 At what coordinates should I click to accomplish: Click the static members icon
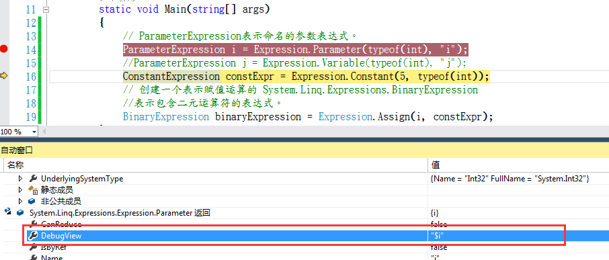34,190
